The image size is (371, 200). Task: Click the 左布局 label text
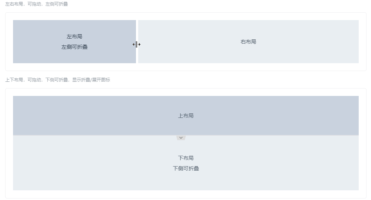click(x=74, y=36)
